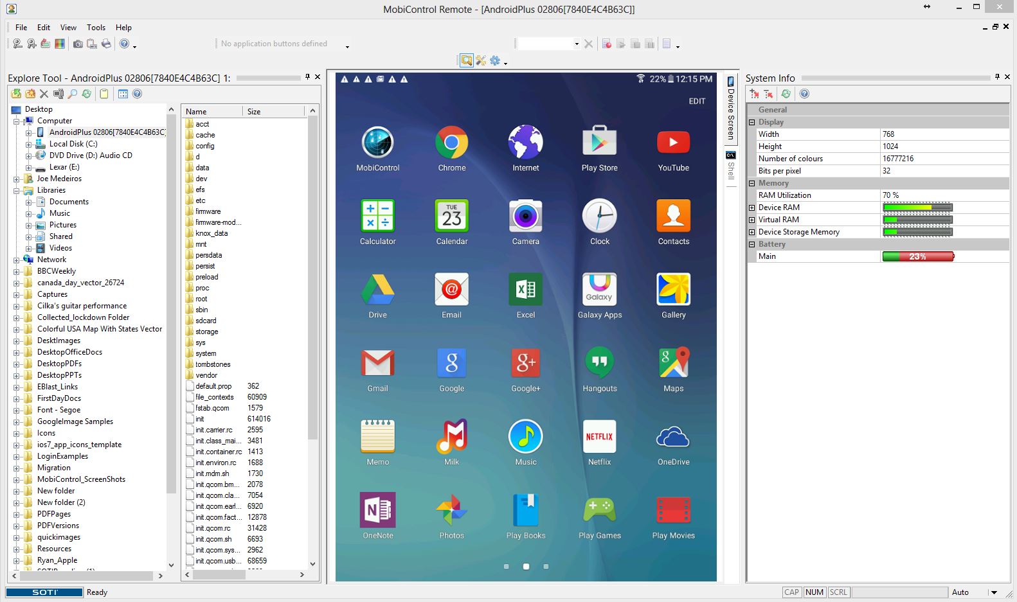Click the Device Storage Memory usage bar

917,232
